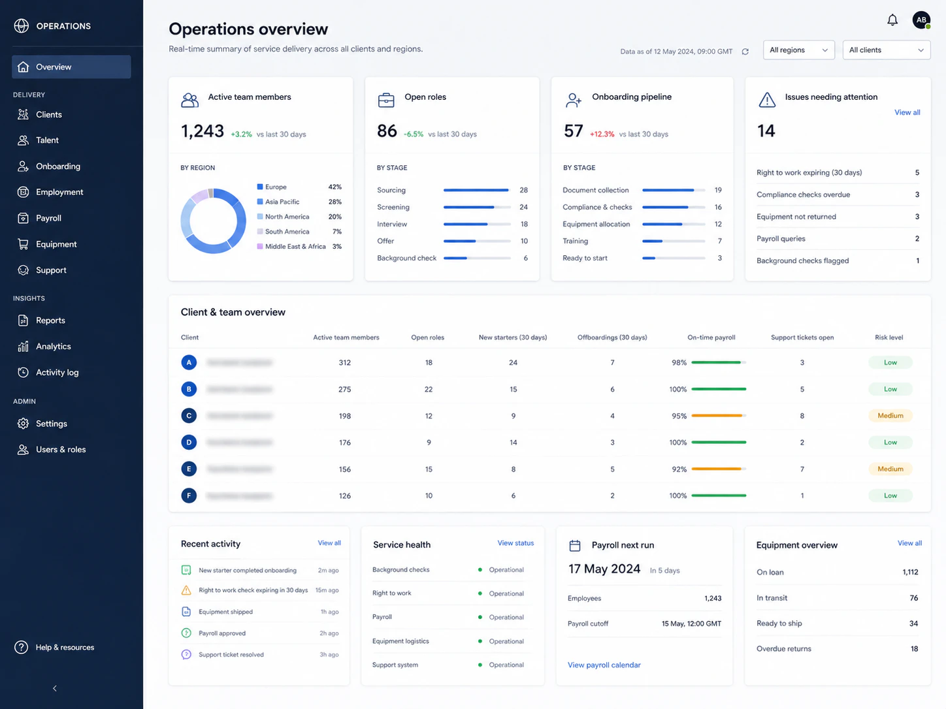Click the 'Compliance checks overdue' issue row
This screenshot has height=709, width=946.
[x=838, y=195]
